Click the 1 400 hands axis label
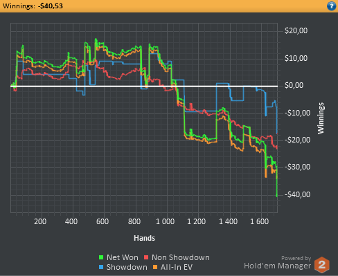 point(228,221)
